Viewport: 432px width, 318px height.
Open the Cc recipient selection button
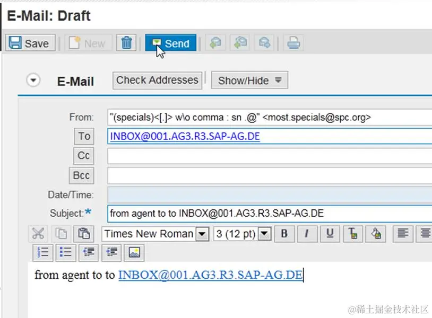(x=84, y=156)
